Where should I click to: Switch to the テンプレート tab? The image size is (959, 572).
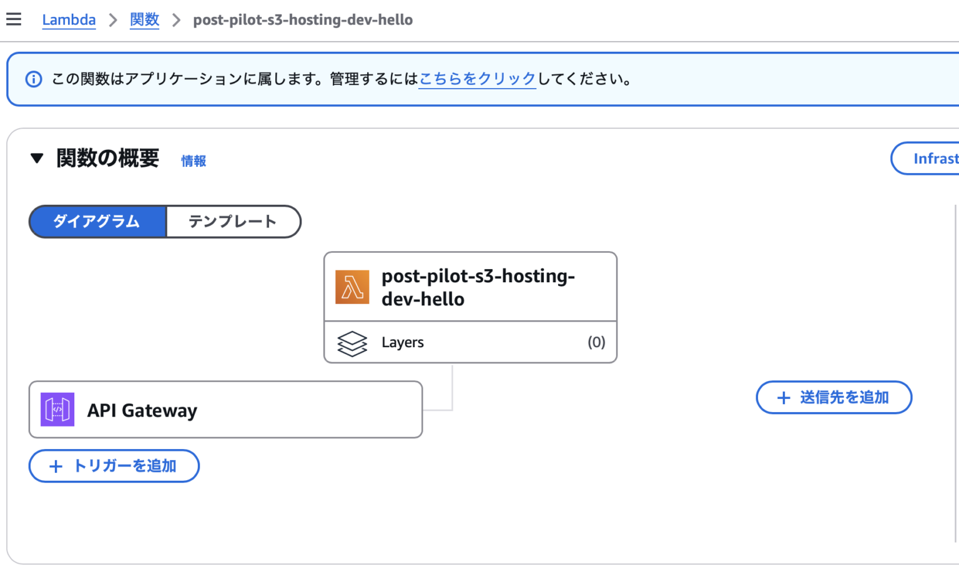click(233, 222)
